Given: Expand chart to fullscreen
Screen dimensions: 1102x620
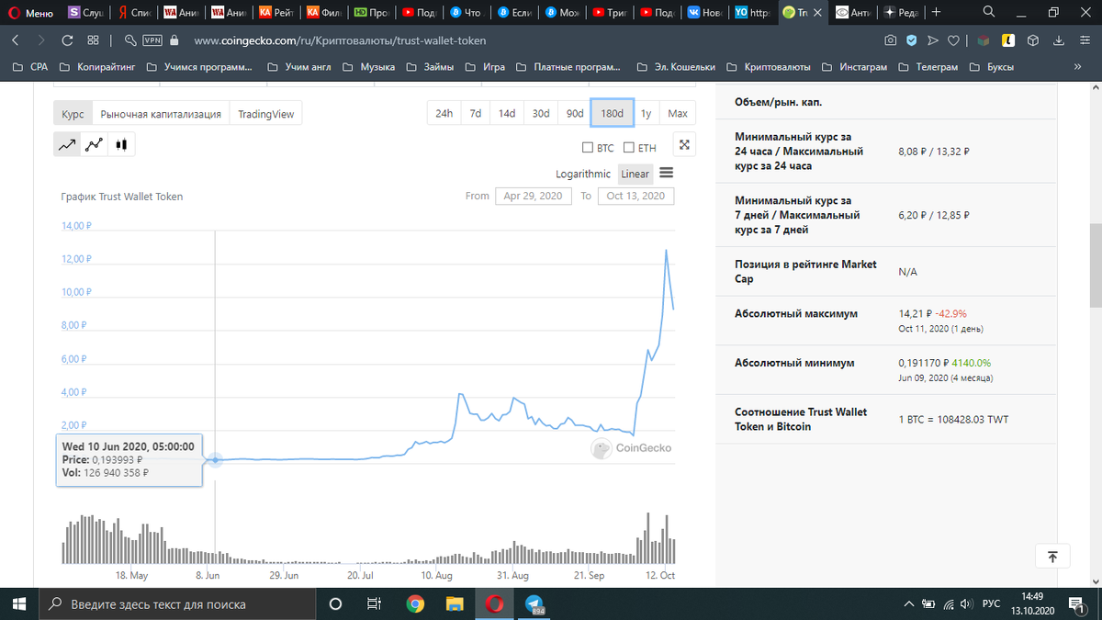Looking at the screenshot, I should click(683, 144).
